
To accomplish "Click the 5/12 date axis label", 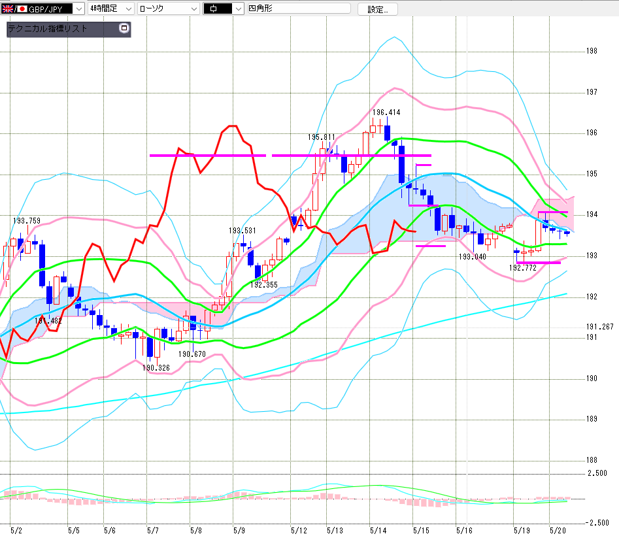I will click(299, 530).
